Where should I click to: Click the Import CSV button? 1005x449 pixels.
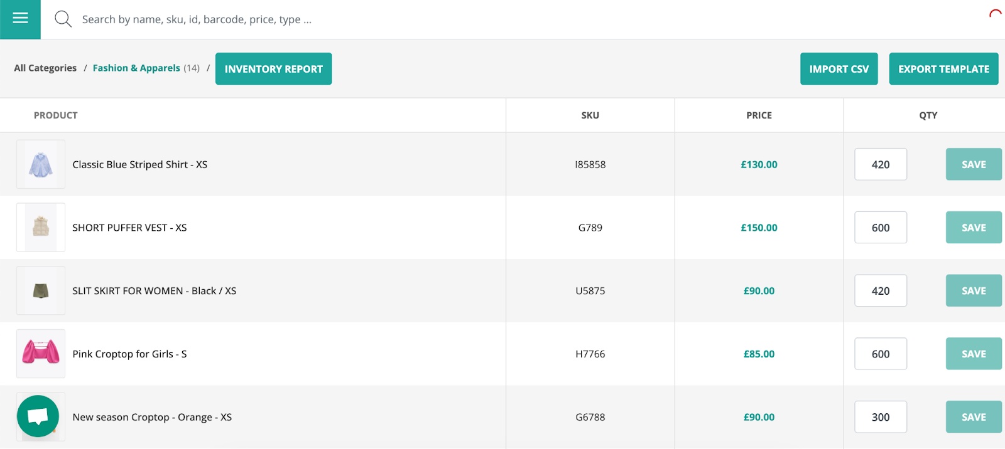(839, 69)
